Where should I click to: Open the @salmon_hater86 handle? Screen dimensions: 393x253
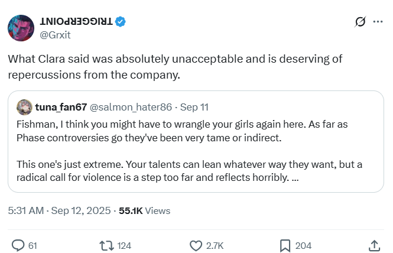(131, 107)
